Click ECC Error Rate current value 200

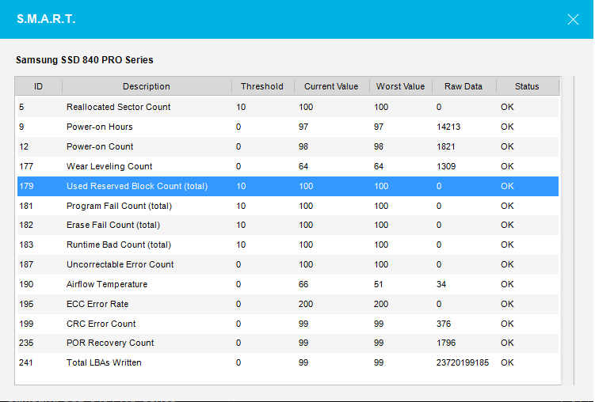[x=306, y=304]
